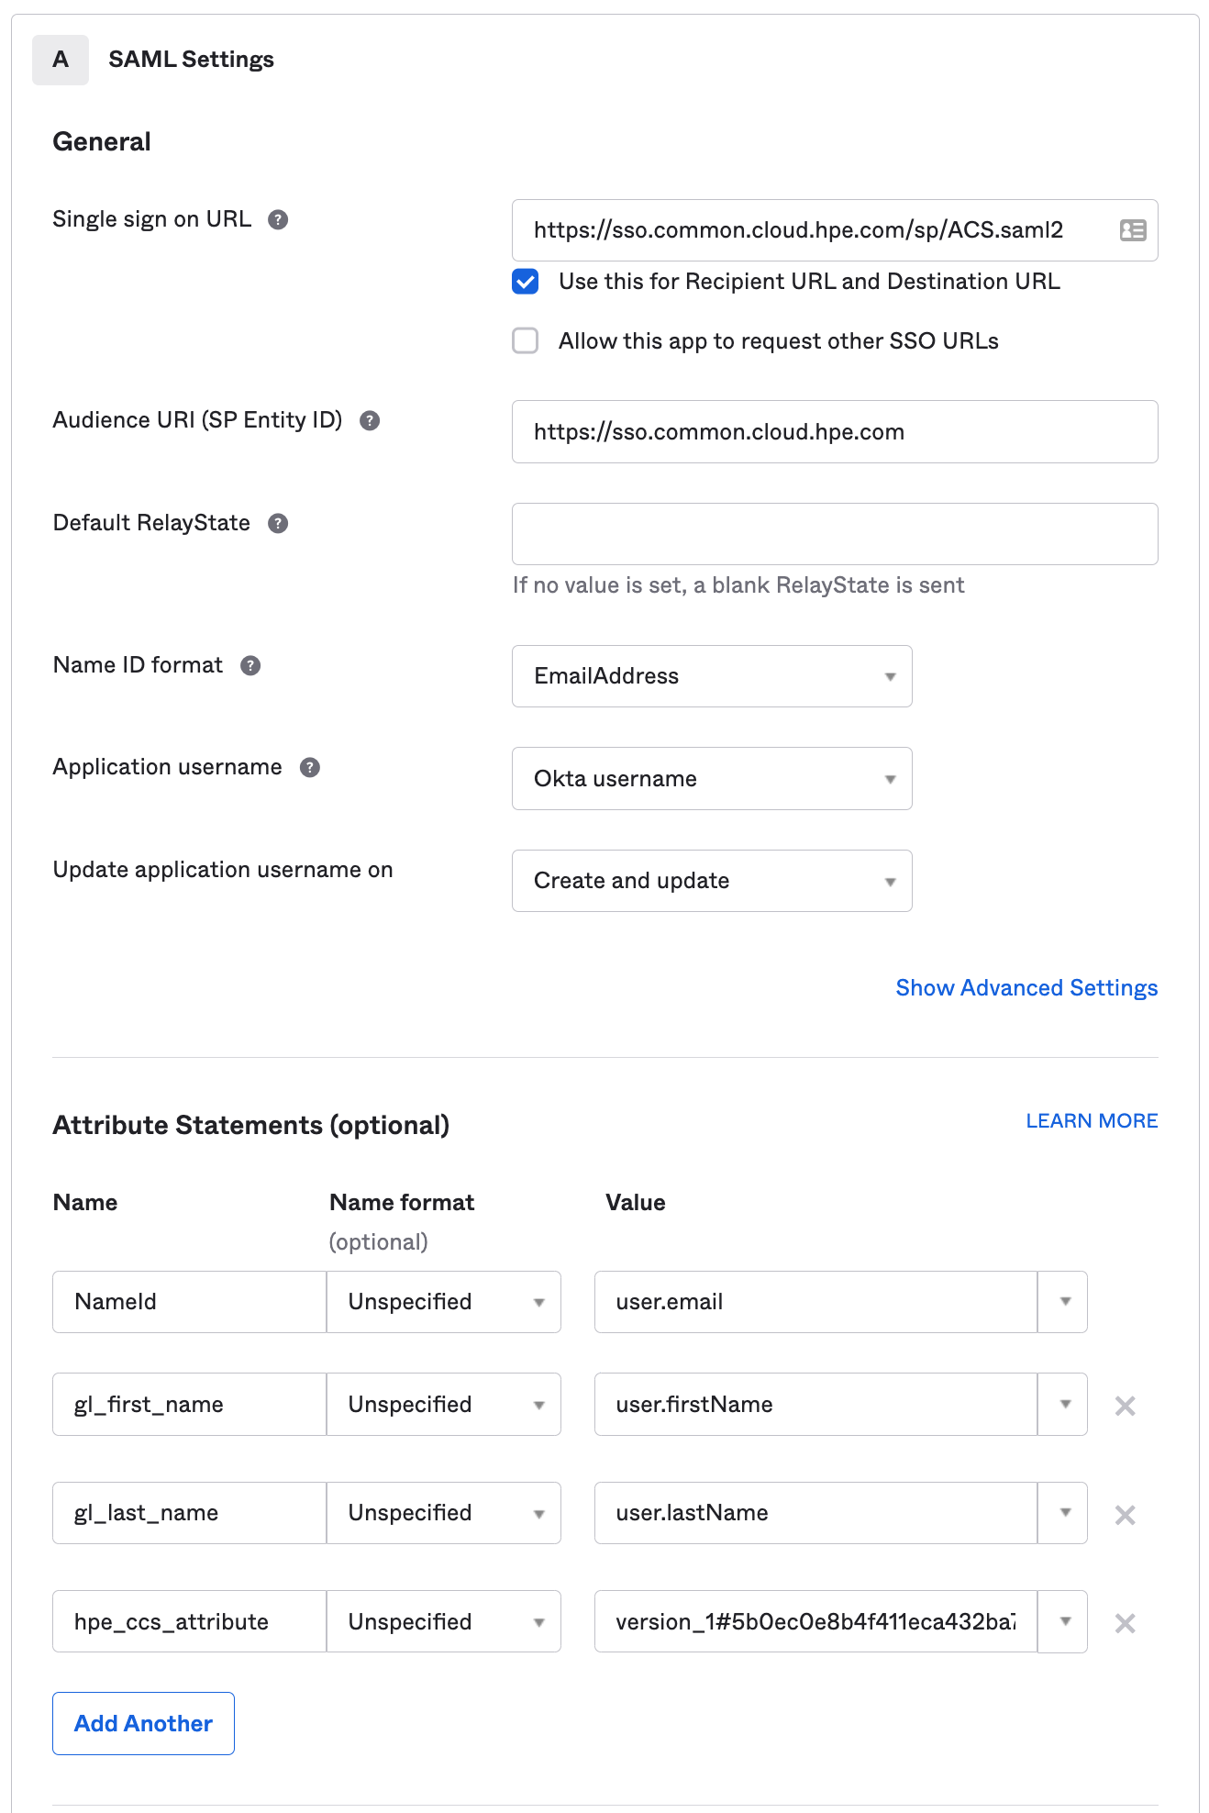This screenshot has width=1209, height=1813.
Task: Click the Default RelayState help icon
Action: click(x=279, y=523)
